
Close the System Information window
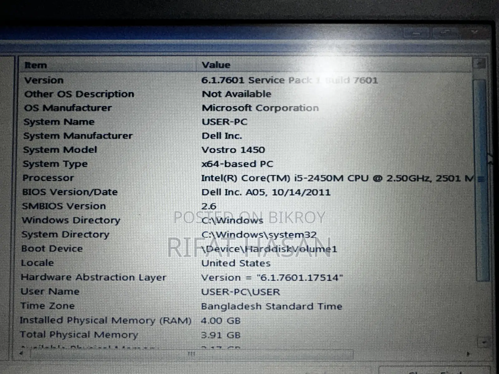click(474, 32)
